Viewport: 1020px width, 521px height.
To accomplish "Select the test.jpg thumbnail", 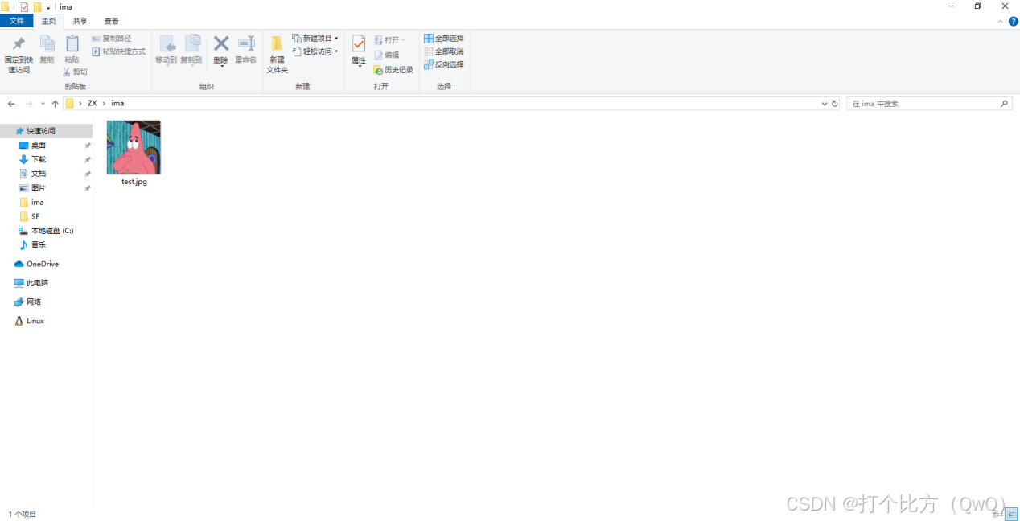I will [134, 147].
